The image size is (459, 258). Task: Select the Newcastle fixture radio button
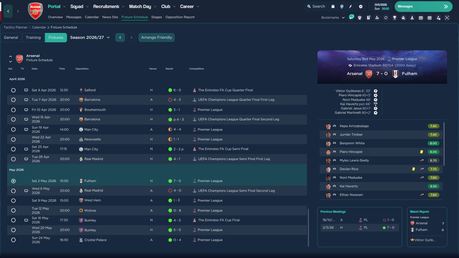click(x=13, y=139)
